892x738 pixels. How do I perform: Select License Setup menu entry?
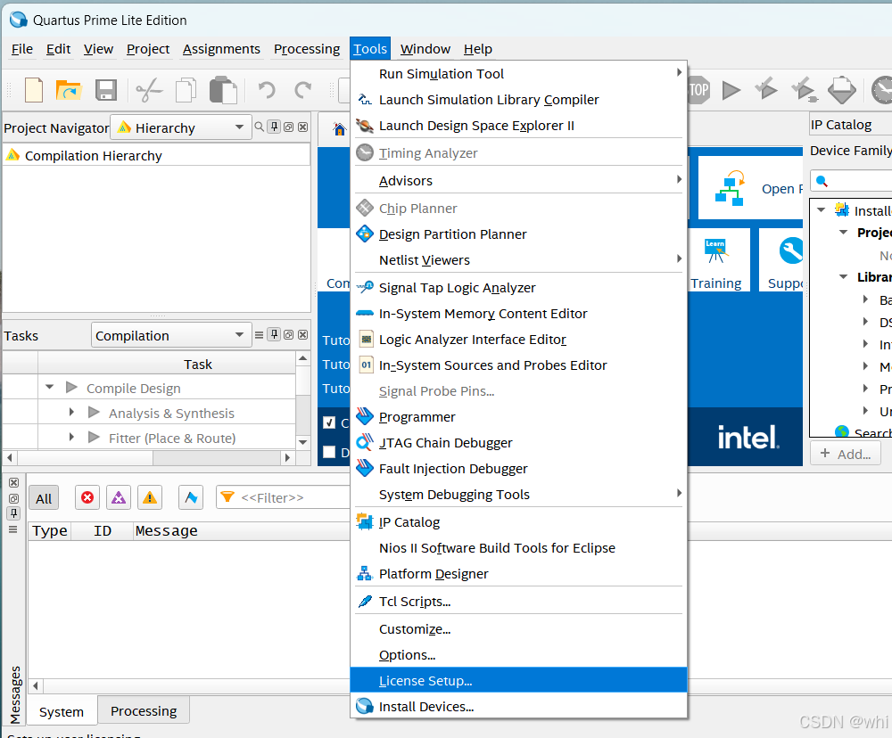coord(518,680)
